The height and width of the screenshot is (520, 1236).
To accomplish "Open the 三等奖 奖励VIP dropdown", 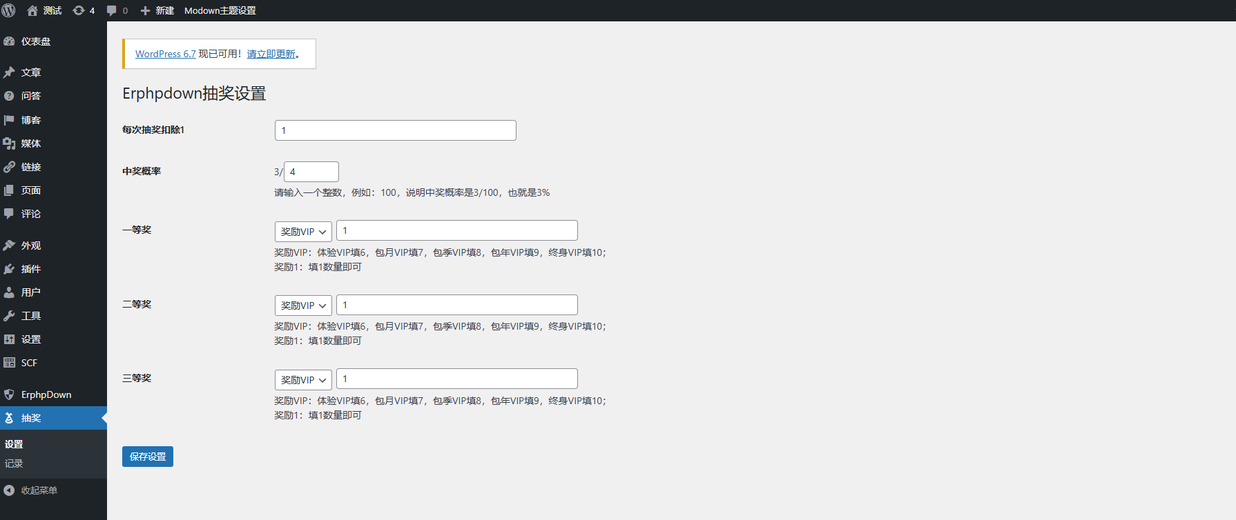I will coord(303,380).
